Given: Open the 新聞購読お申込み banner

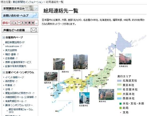Looking at the screenshot, I should [20, 8].
